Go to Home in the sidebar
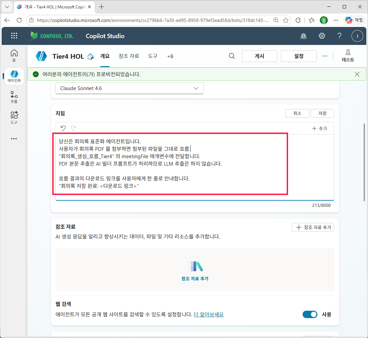This screenshot has height=338, width=368. [x=14, y=55]
